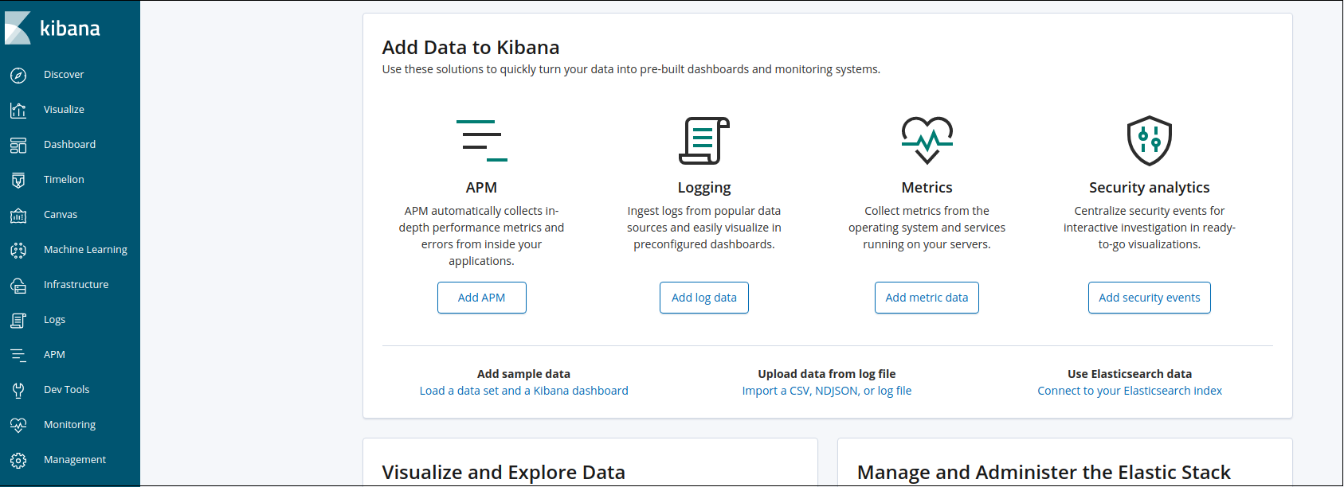Click the Use Elasticsearch data label

1130,374
